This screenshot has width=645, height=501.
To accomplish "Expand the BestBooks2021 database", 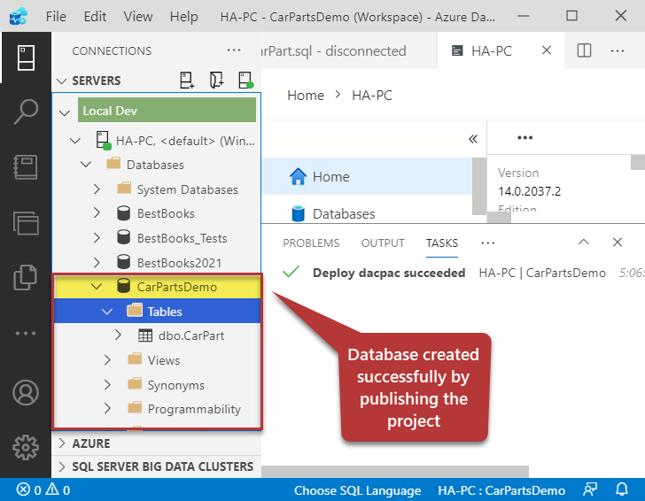I will point(97,262).
